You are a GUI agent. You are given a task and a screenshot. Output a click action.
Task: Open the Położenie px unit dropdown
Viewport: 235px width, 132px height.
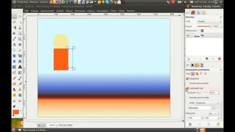(214, 113)
